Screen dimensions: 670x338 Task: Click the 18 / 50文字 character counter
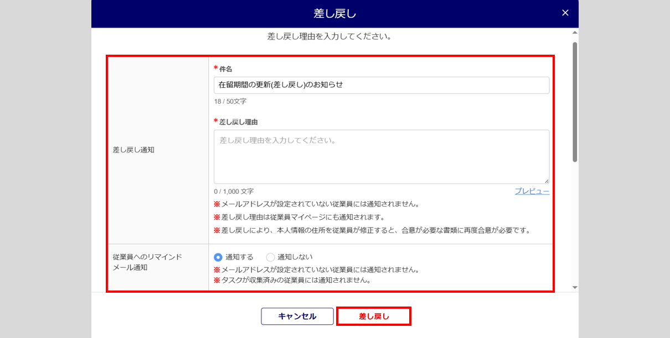click(230, 102)
